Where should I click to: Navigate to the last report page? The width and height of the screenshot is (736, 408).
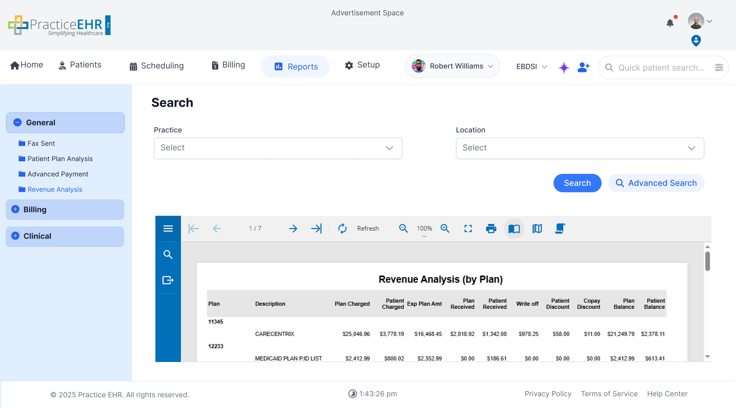pyautogui.click(x=317, y=228)
